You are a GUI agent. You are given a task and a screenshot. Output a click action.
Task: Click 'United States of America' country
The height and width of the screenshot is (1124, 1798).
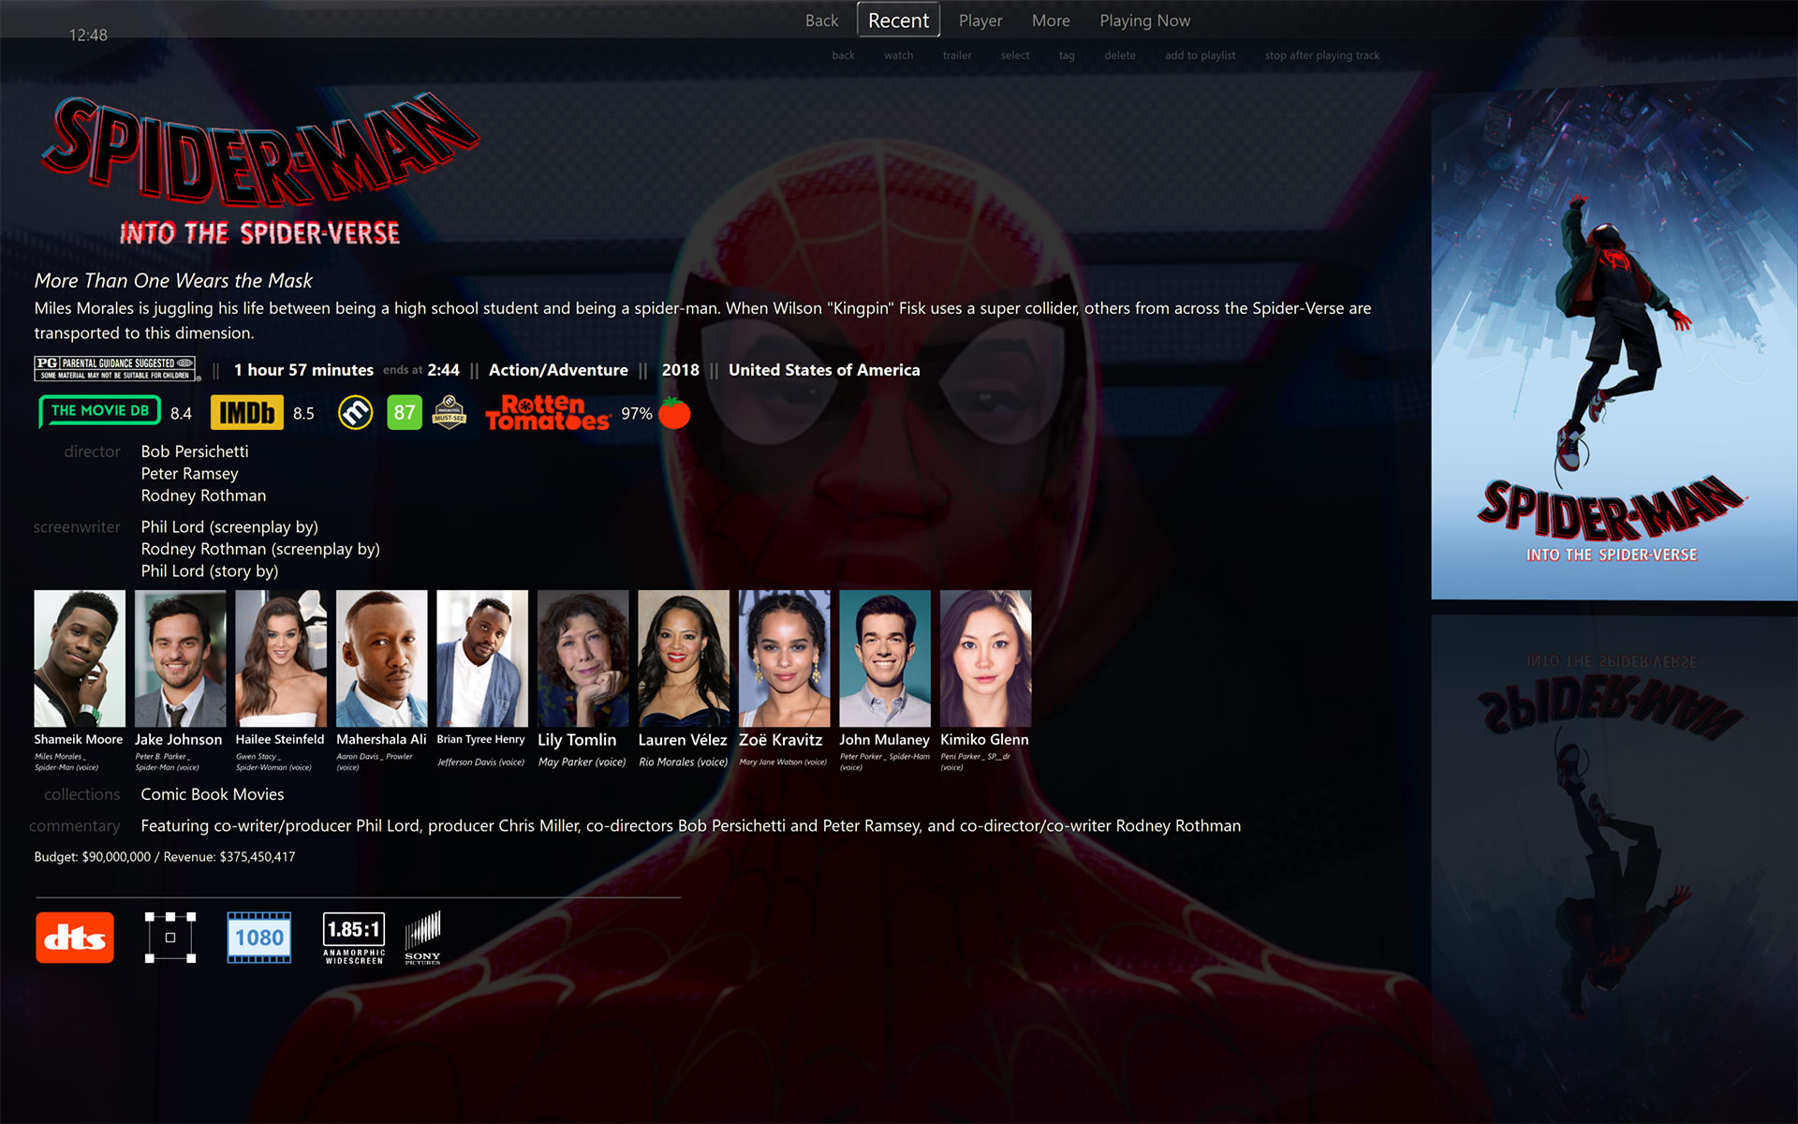point(824,370)
